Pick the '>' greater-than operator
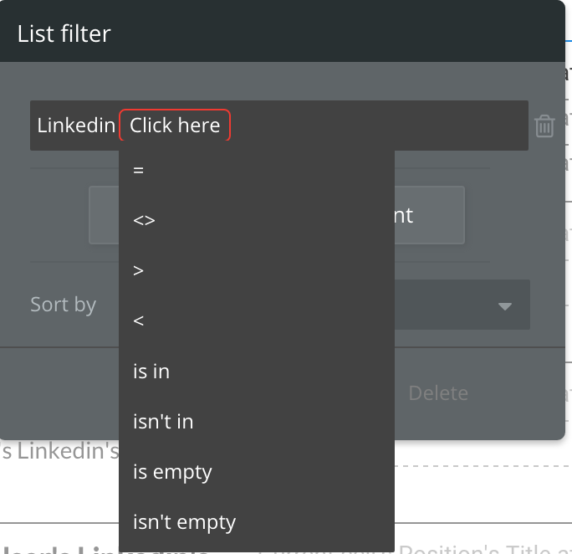The image size is (572, 554). pos(139,270)
